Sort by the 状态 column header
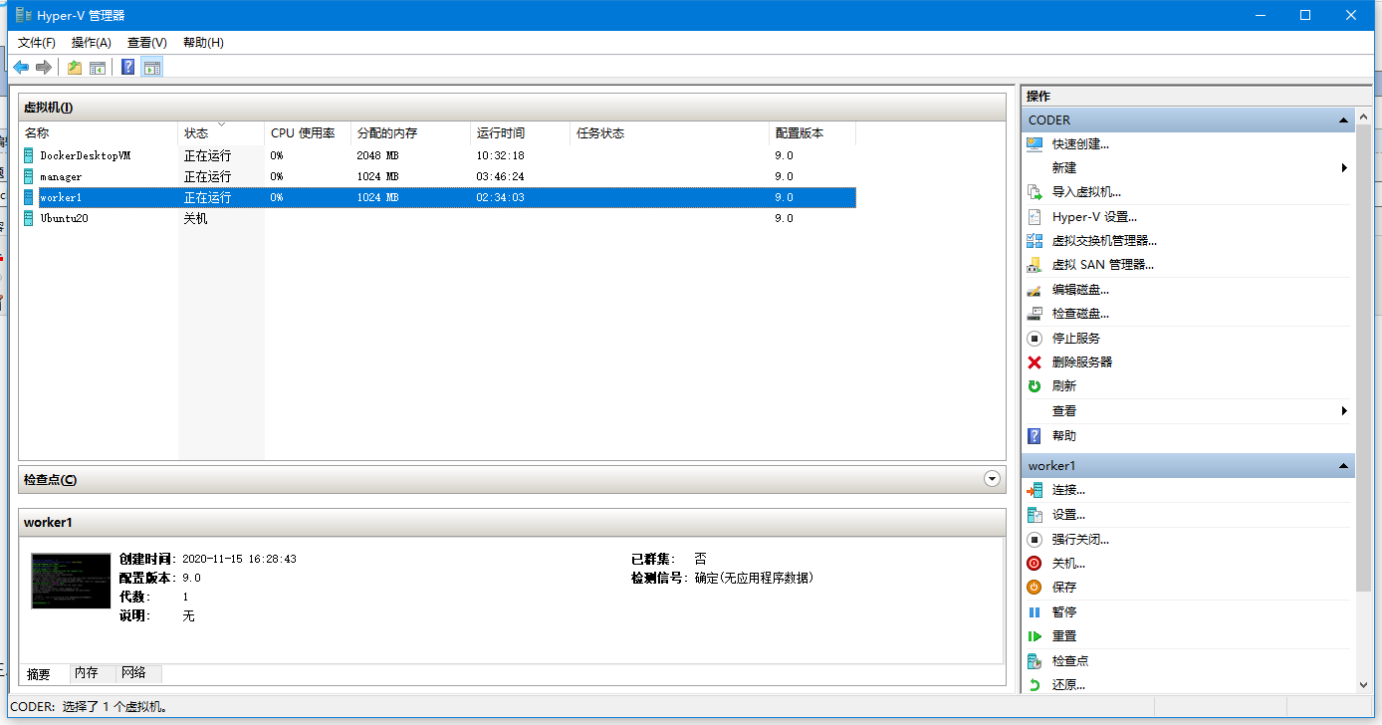Viewport: 1382px width, 725px height. (x=221, y=132)
